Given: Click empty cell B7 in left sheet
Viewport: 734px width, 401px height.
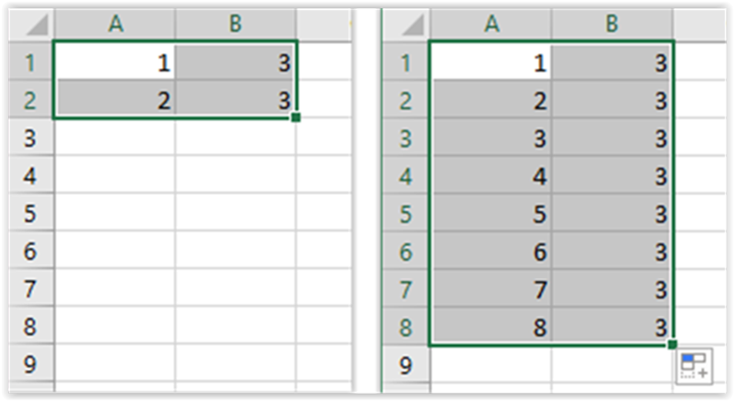Looking at the screenshot, I should tap(236, 289).
